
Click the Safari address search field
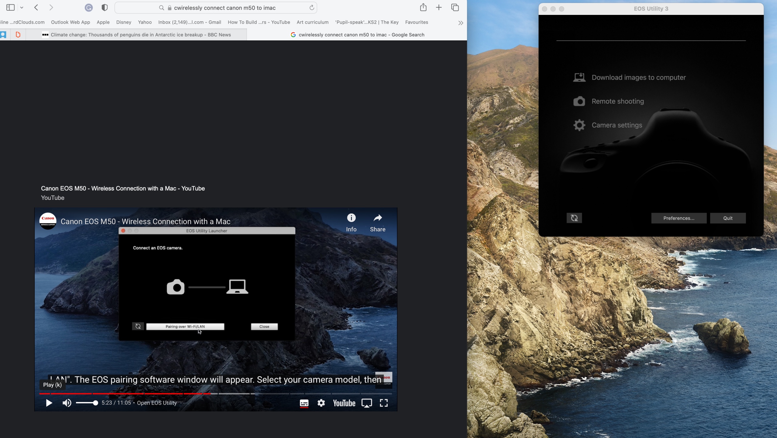point(224,8)
